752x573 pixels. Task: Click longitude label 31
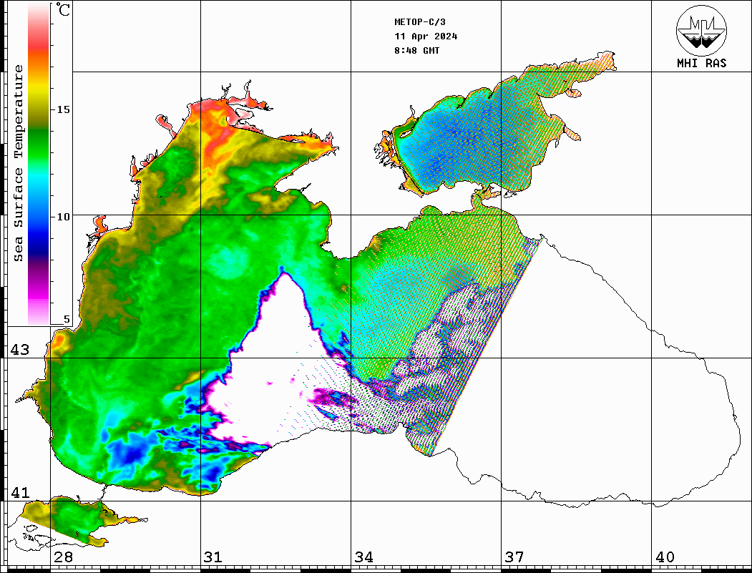click(213, 557)
